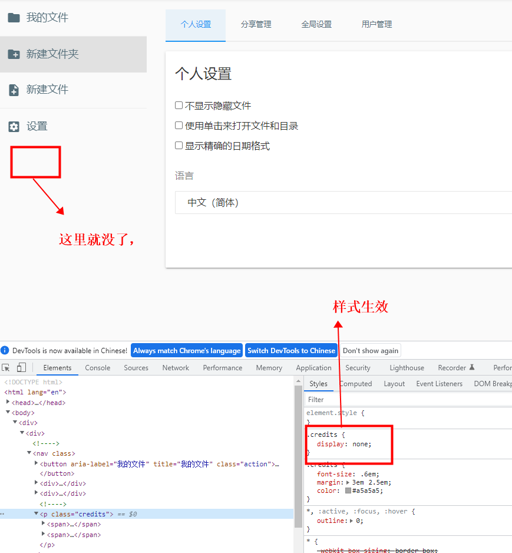Switch to the Console tab
512x553 pixels.
click(97, 367)
